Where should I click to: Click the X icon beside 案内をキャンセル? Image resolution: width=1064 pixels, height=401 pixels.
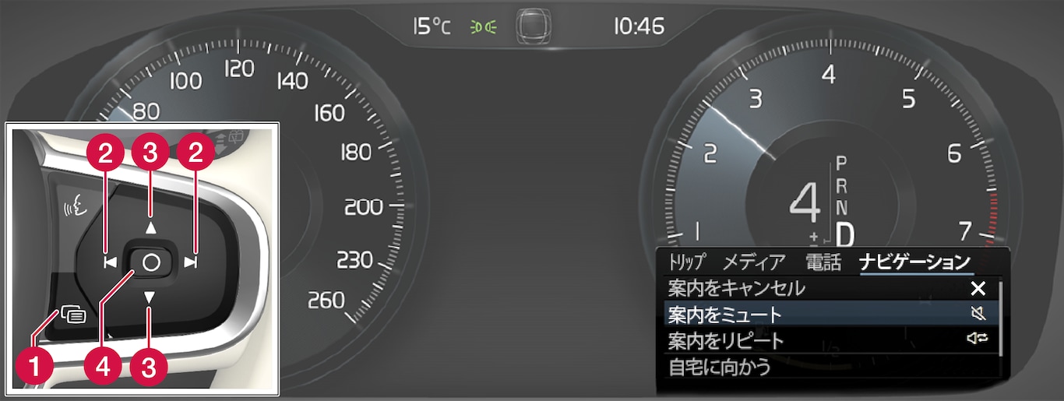click(978, 289)
